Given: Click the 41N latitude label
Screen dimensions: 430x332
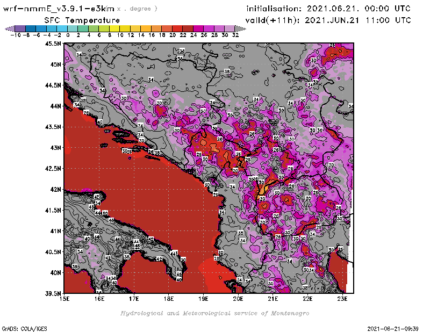Looking at the screenshot, I should click(55, 231).
